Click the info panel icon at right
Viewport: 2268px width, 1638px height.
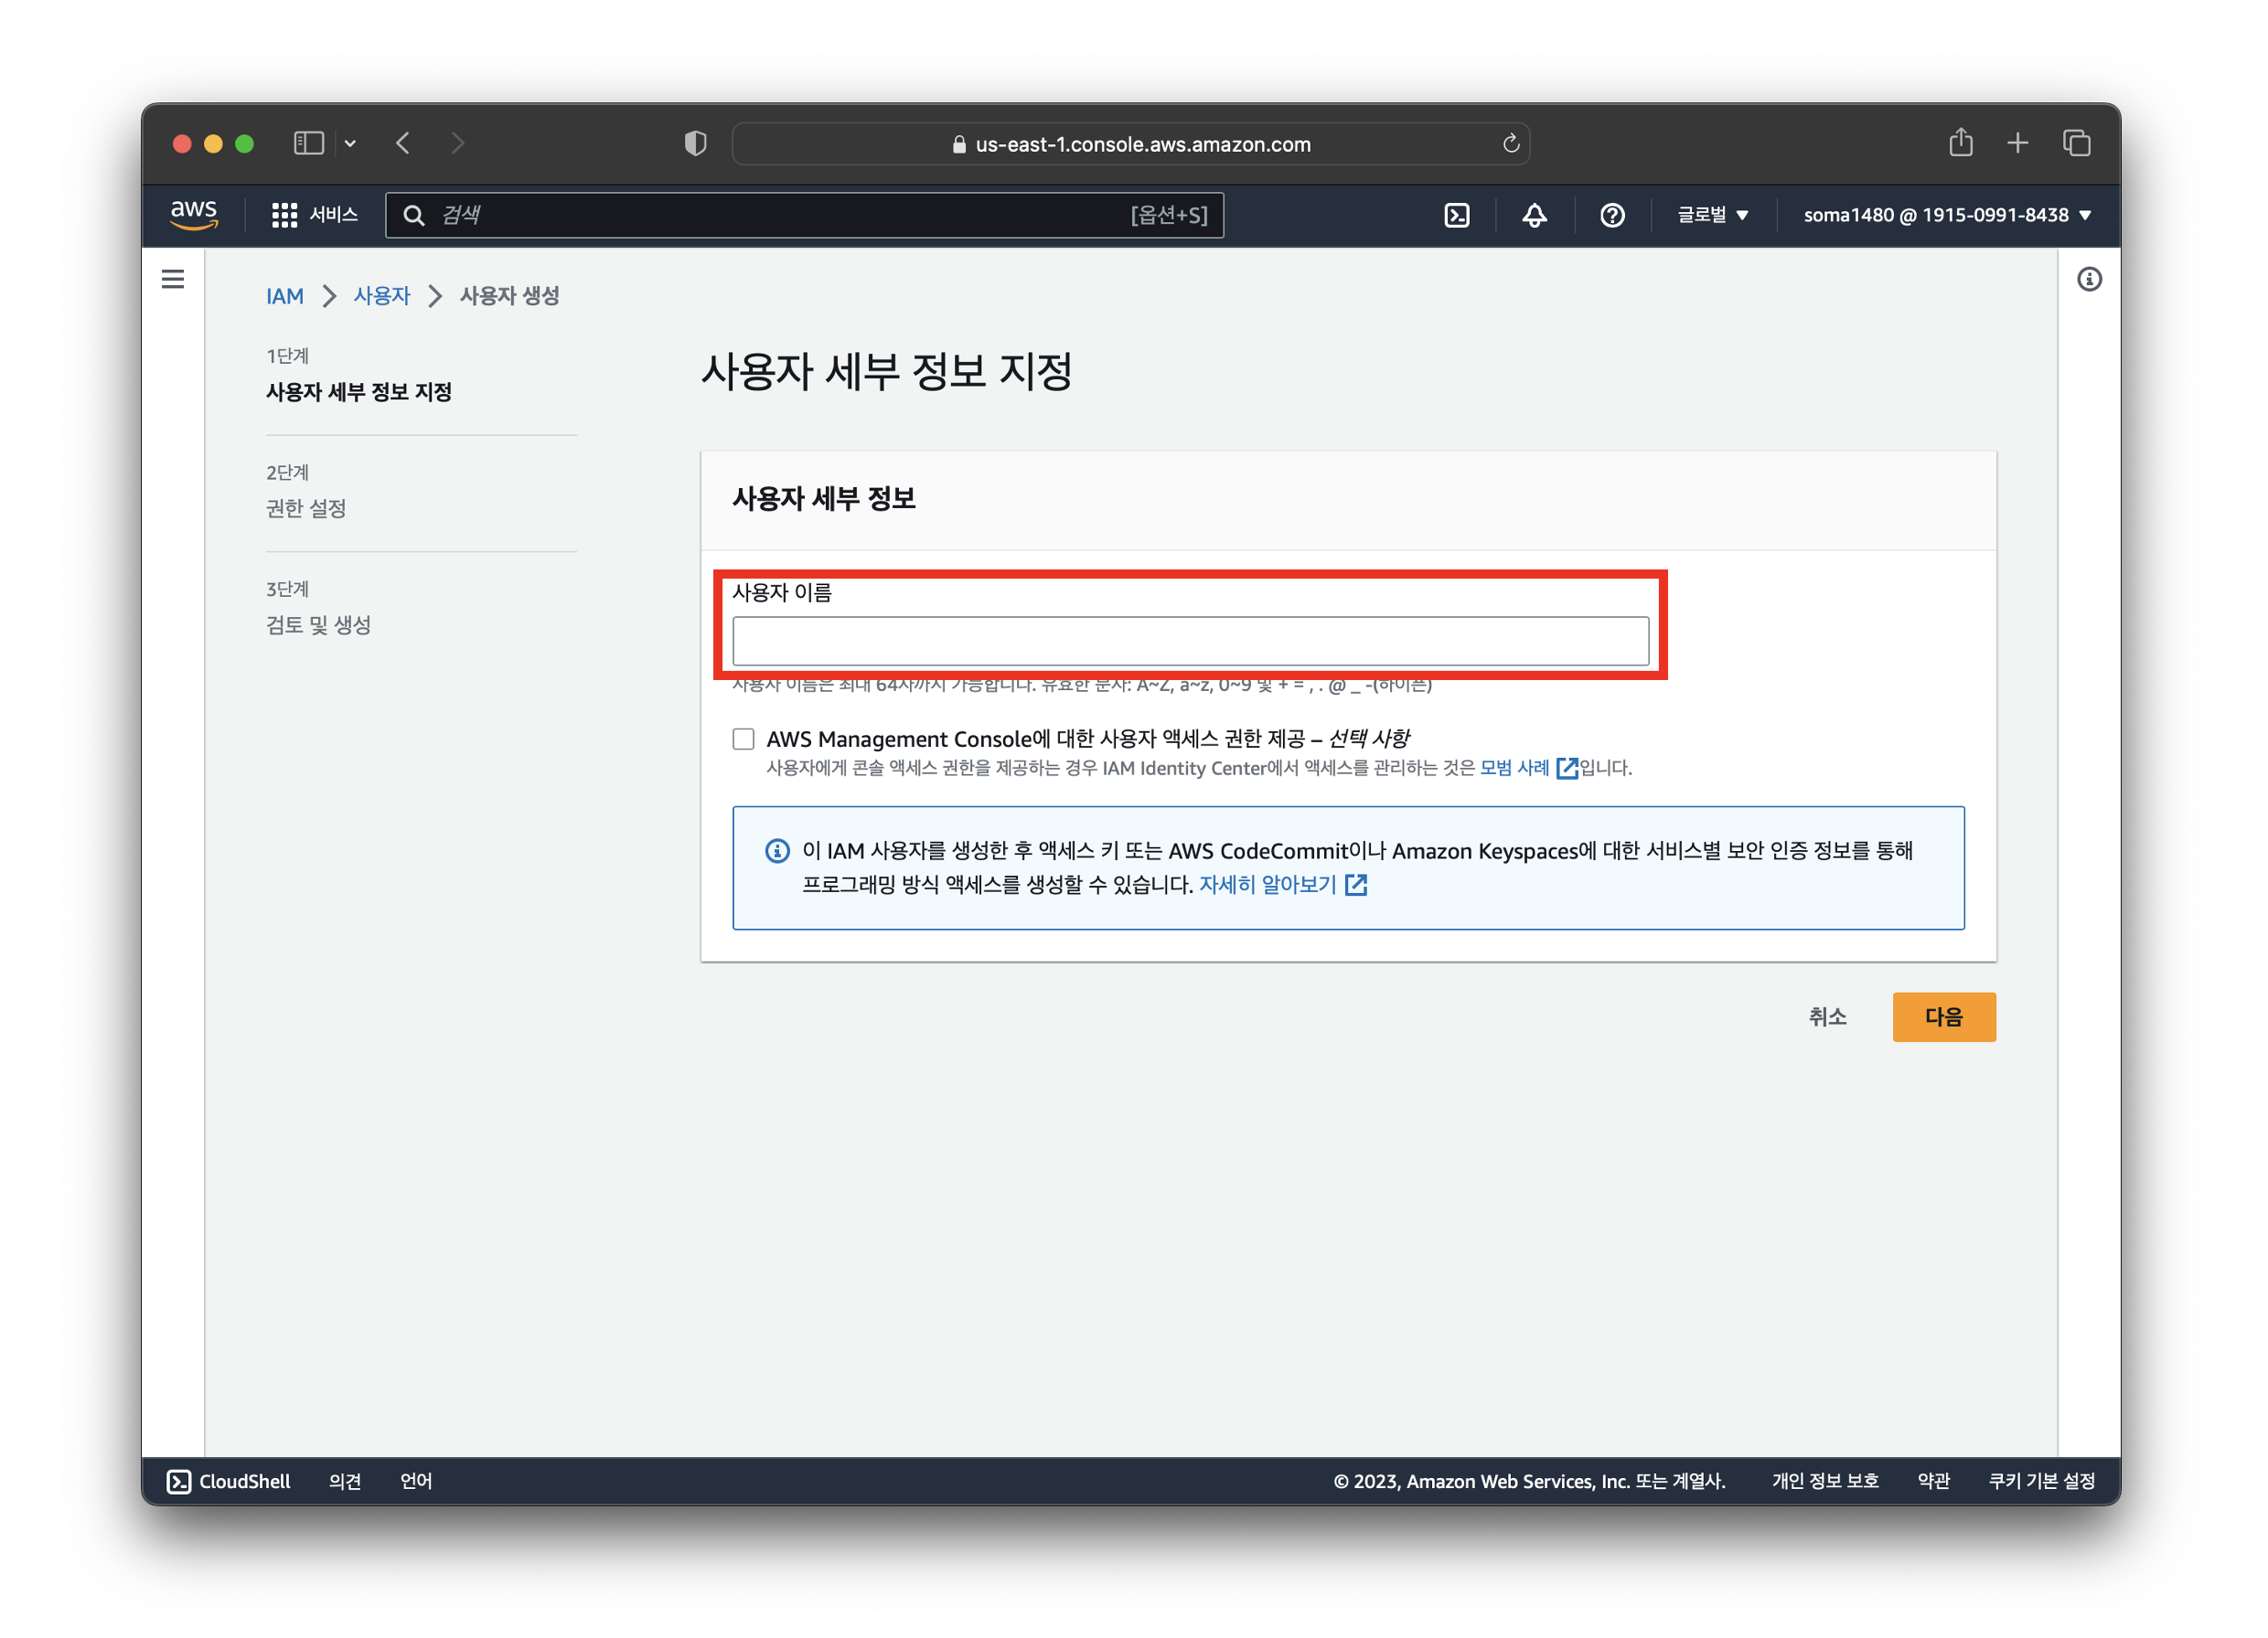click(x=2089, y=279)
